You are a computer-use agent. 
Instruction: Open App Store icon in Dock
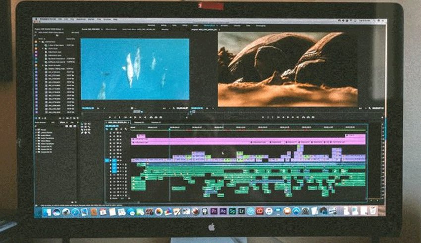[296, 211]
